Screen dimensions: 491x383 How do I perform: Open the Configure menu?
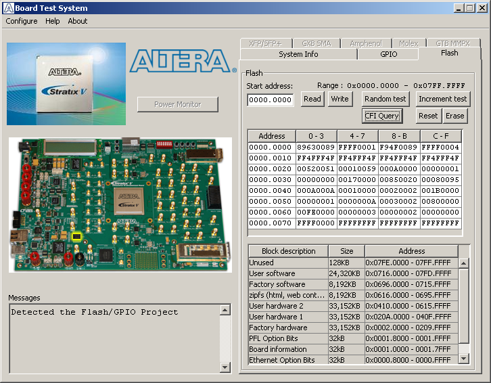coord(21,21)
